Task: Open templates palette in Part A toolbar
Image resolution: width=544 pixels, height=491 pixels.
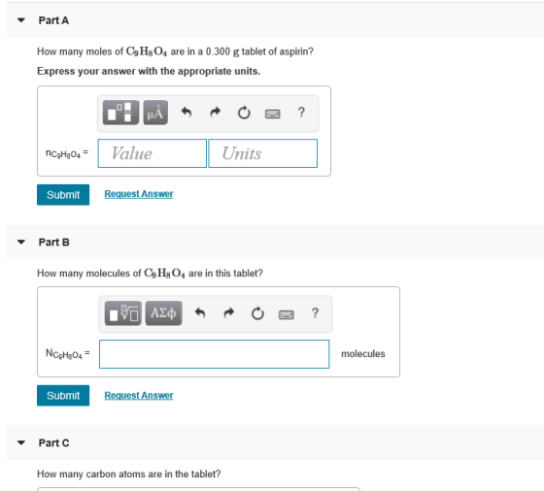Action: tap(120, 113)
